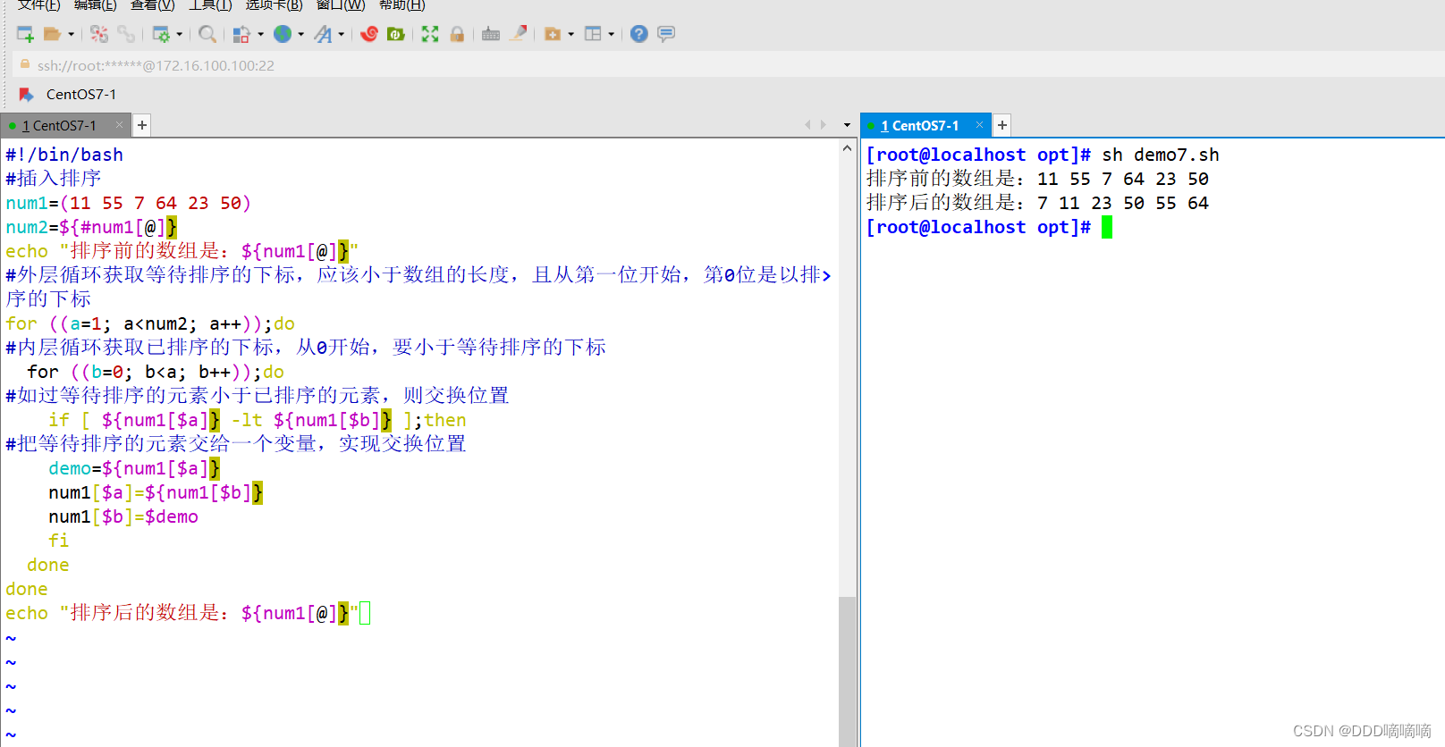
Task: Click the layout panes icon
Action: tap(593, 34)
